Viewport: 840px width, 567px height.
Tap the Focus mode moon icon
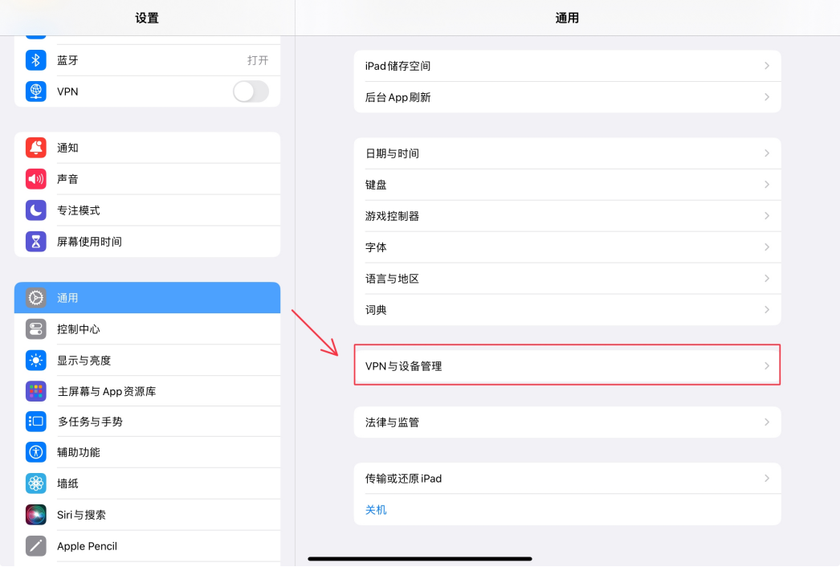point(36,210)
